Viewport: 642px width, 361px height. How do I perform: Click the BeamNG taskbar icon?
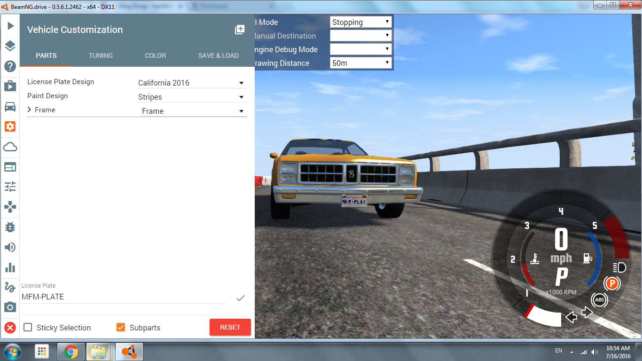point(129,352)
